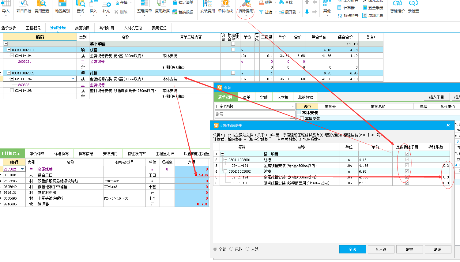Open the 广东13指引 dropdown
This screenshot has width=460, height=262.
point(293,106)
